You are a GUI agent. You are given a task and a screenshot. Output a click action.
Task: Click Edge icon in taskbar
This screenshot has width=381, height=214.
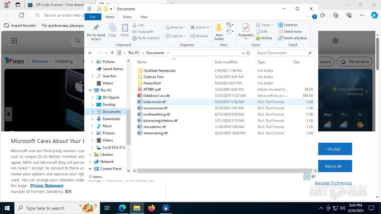[x=122, y=208]
